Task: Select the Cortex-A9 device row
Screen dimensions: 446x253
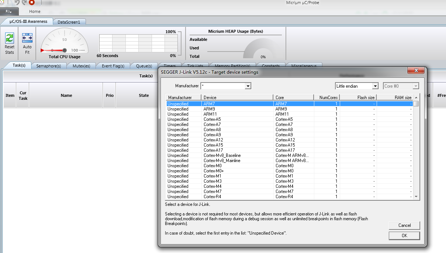Action: click(290, 135)
